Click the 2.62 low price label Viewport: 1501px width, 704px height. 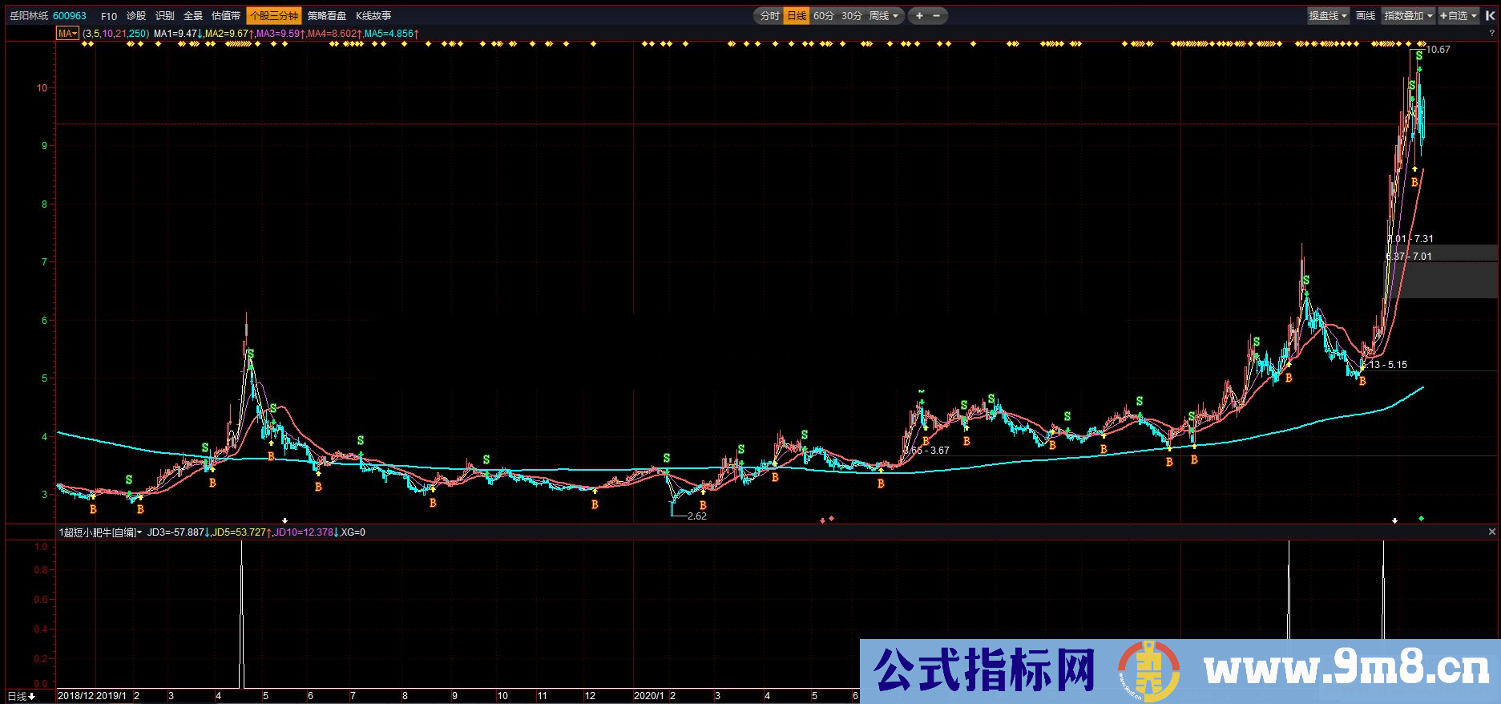[697, 516]
